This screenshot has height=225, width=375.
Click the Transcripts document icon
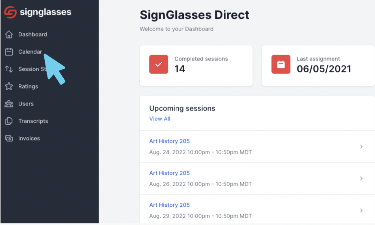pyautogui.click(x=9, y=121)
